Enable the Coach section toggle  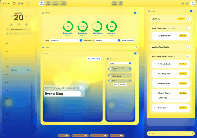coord(136,47)
